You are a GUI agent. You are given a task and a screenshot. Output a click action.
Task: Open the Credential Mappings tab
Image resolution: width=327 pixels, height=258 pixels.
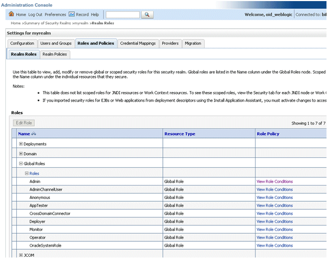tap(138, 43)
